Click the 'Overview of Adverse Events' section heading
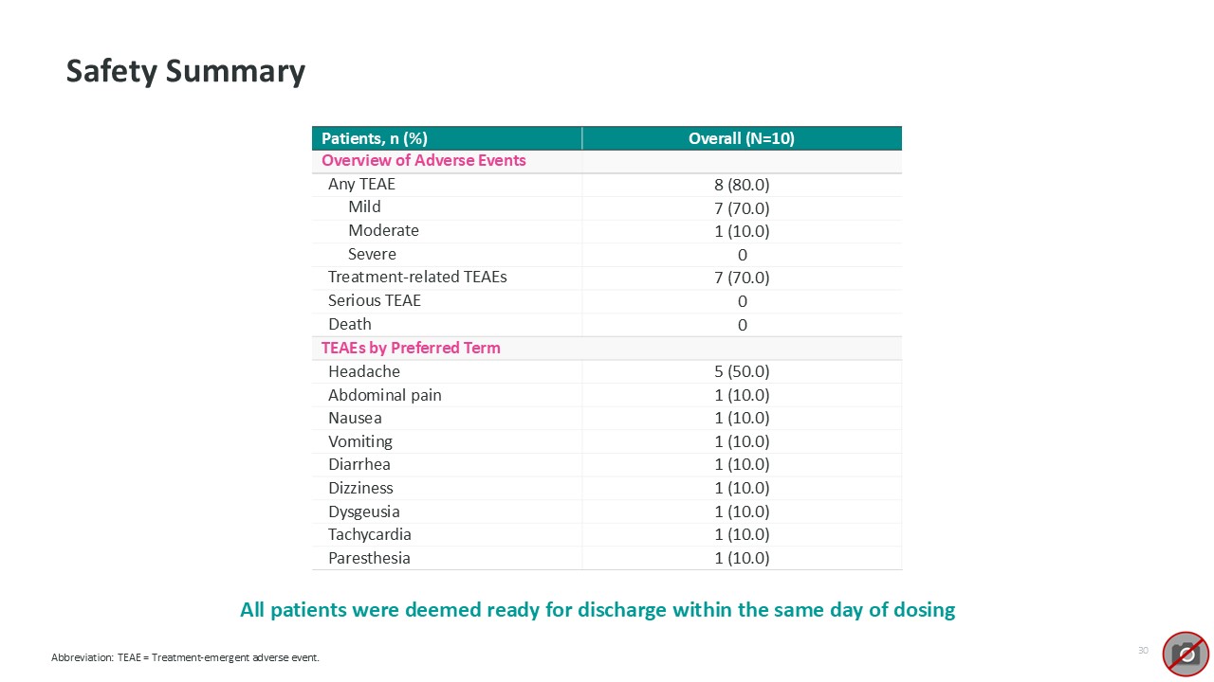The height and width of the screenshot is (682, 1214). (x=423, y=160)
